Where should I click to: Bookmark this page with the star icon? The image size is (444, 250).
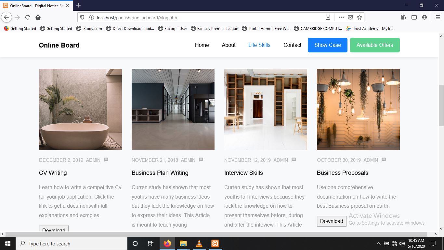point(359,17)
